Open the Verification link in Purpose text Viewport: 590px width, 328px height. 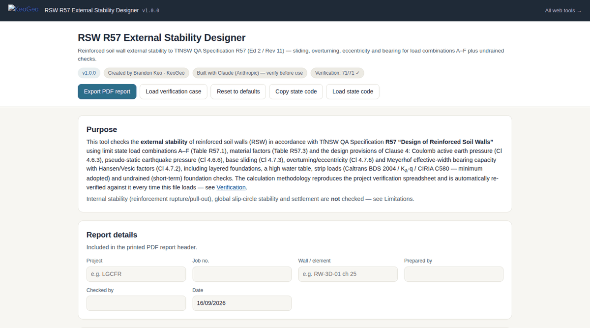pos(231,187)
